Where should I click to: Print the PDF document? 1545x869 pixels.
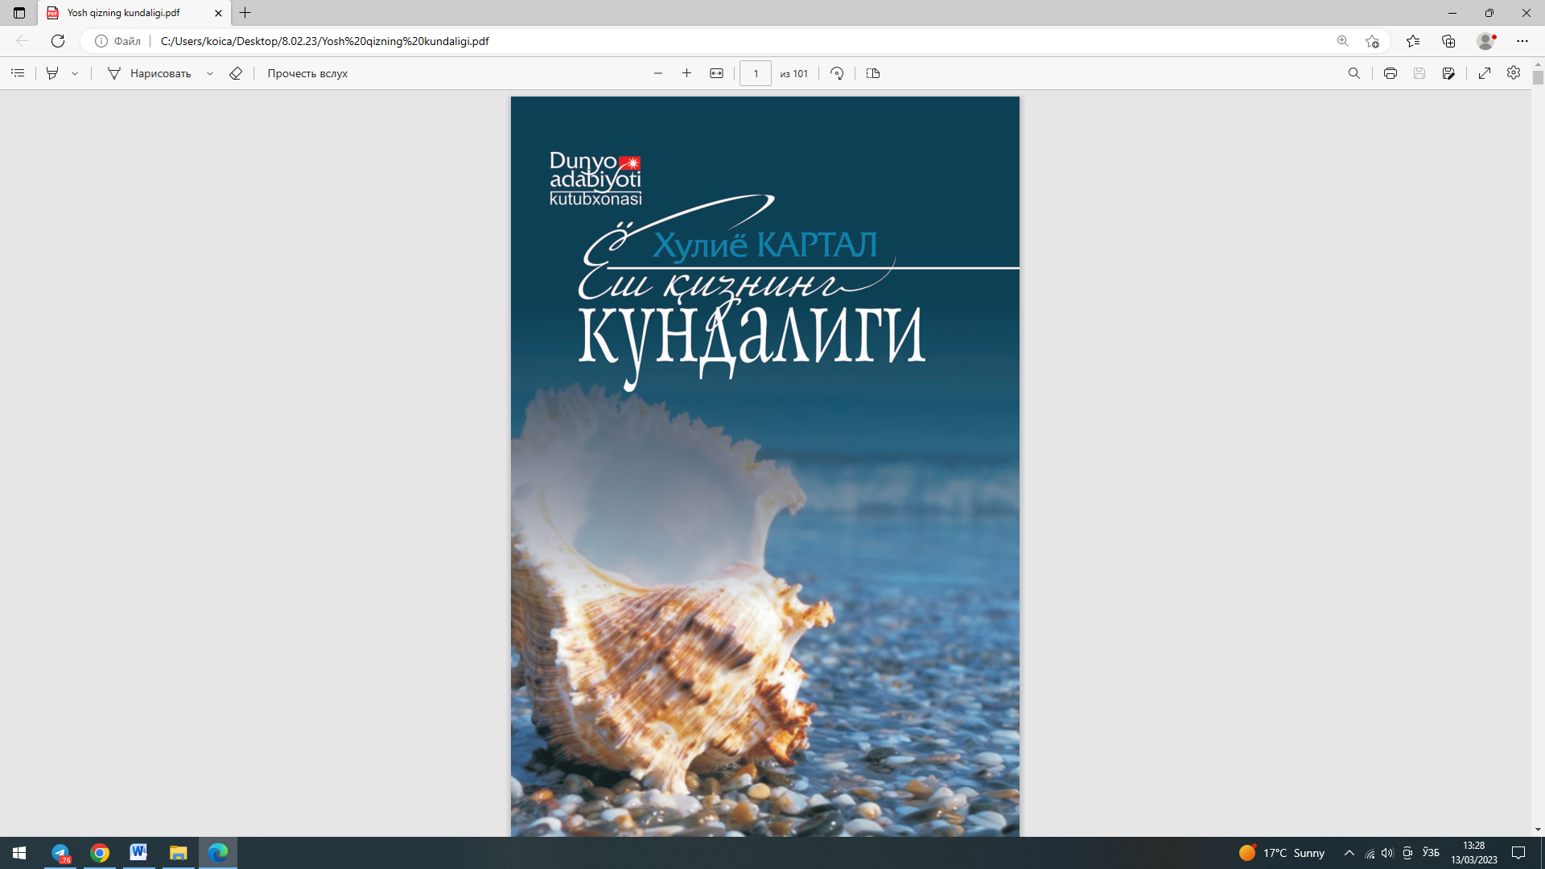pyautogui.click(x=1390, y=73)
